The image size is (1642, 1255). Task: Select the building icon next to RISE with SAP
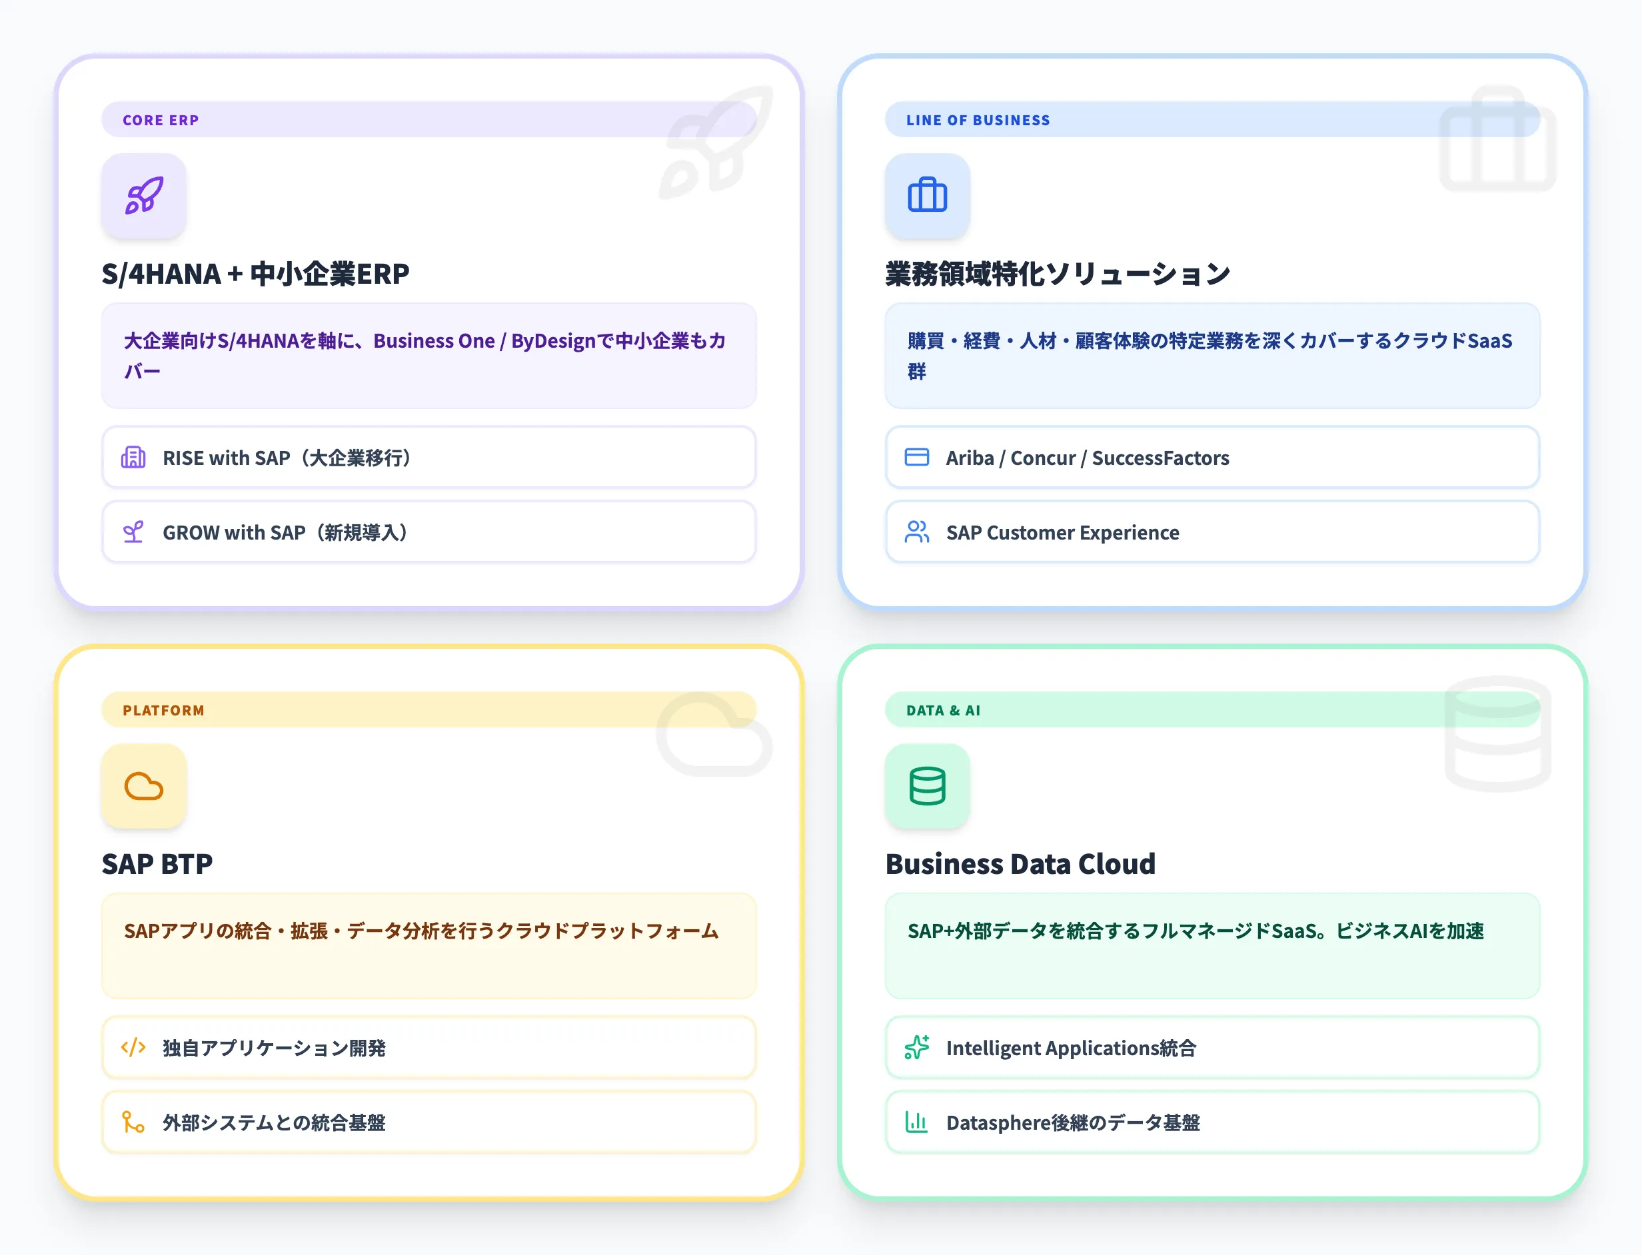tap(133, 457)
